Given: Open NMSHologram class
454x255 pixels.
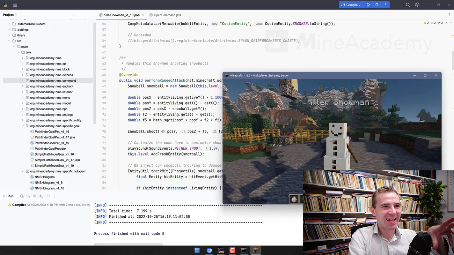Looking at the screenshot, I should (x=42, y=177).
